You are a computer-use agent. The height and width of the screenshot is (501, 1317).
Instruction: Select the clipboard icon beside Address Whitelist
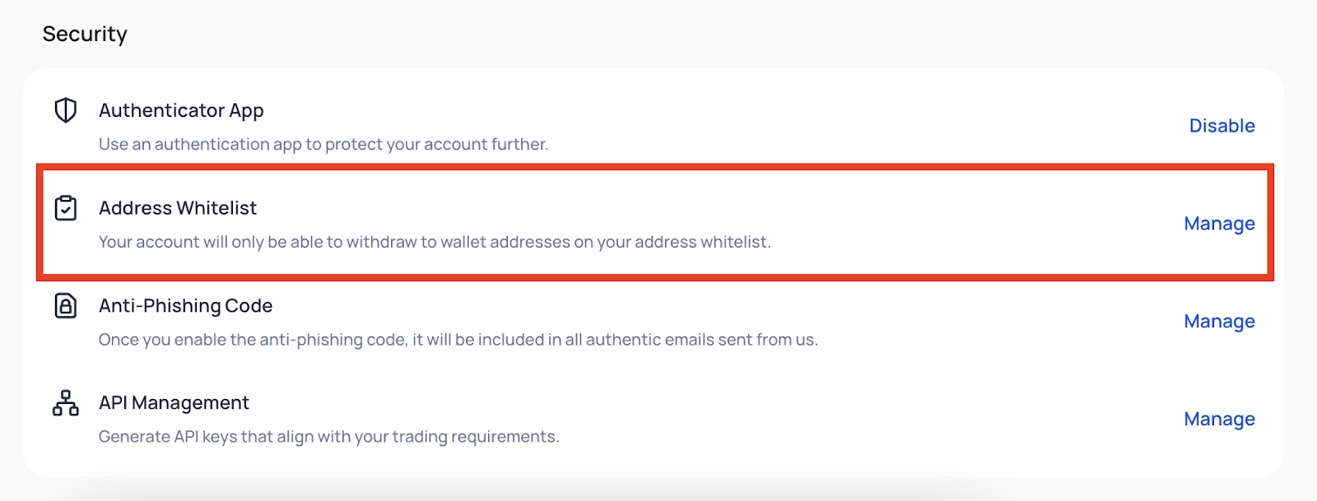pyautogui.click(x=65, y=208)
